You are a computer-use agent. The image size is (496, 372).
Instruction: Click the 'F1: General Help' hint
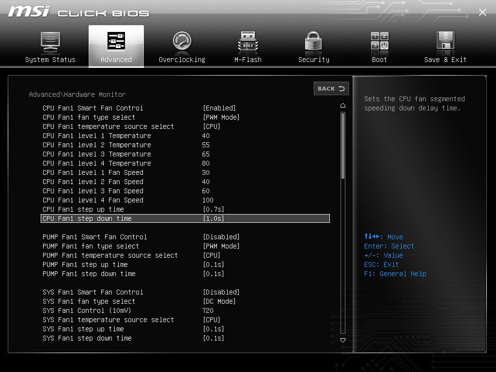coord(395,274)
